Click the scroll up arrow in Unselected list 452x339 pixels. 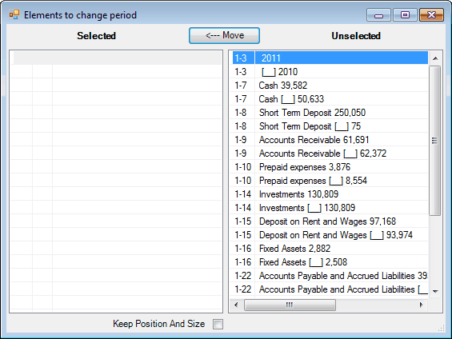point(435,58)
